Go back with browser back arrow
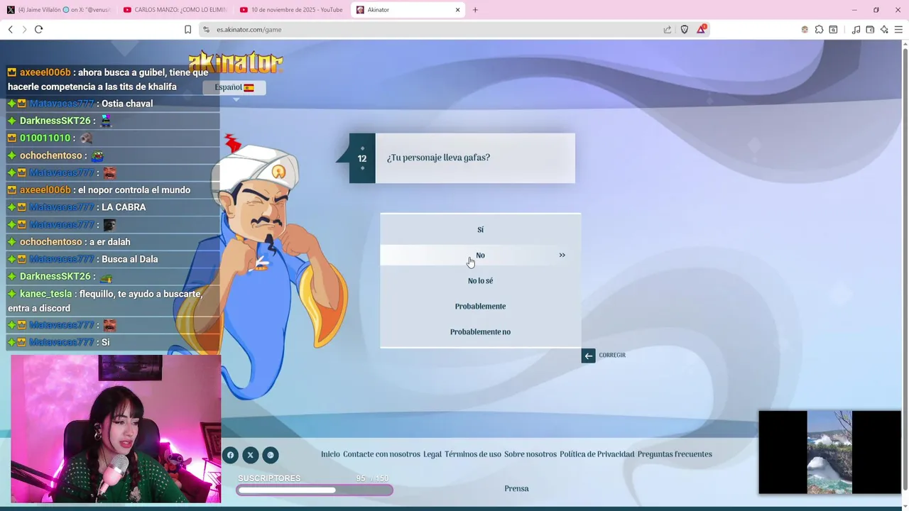Image resolution: width=909 pixels, height=511 pixels. coord(11,29)
